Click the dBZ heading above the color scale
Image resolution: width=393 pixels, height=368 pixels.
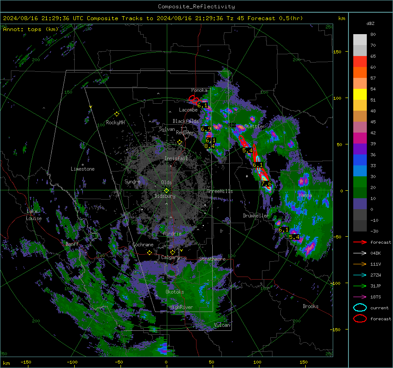tap(370, 24)
